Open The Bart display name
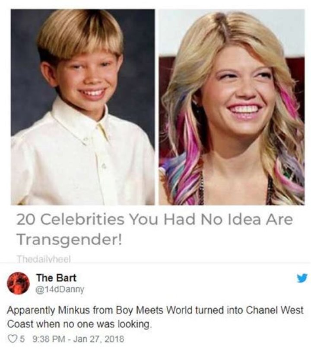Image resolution: width=311 pixels, height=349 pixels. pyautogui.click(x=56, y=278)
